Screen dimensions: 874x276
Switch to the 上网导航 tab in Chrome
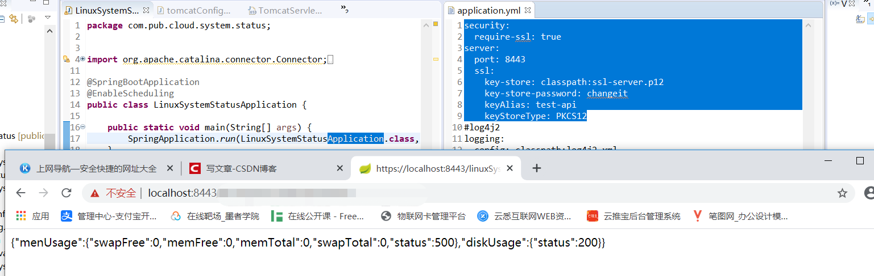click(x=96, y=168)
